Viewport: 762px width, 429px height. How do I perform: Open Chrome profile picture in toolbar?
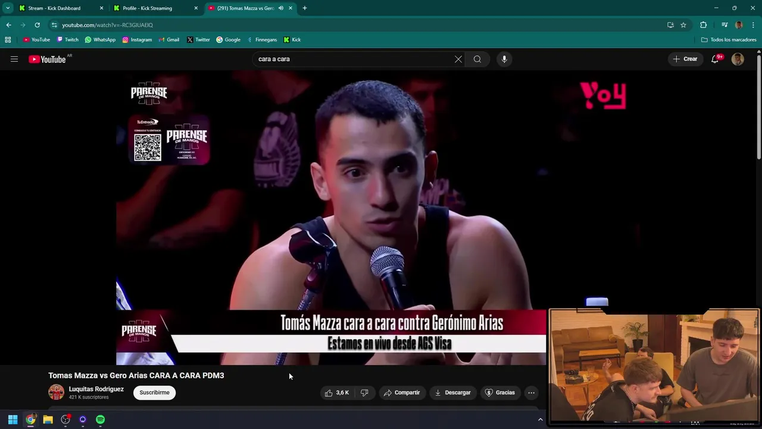tap(739, 25)
